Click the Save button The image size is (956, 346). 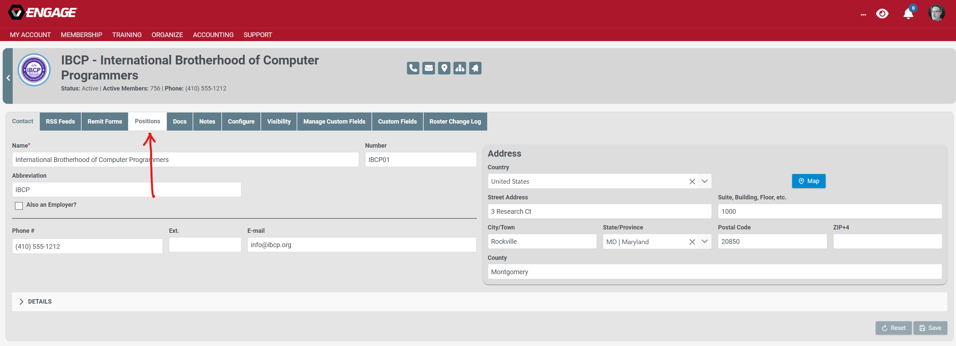(x=930, y=328)
